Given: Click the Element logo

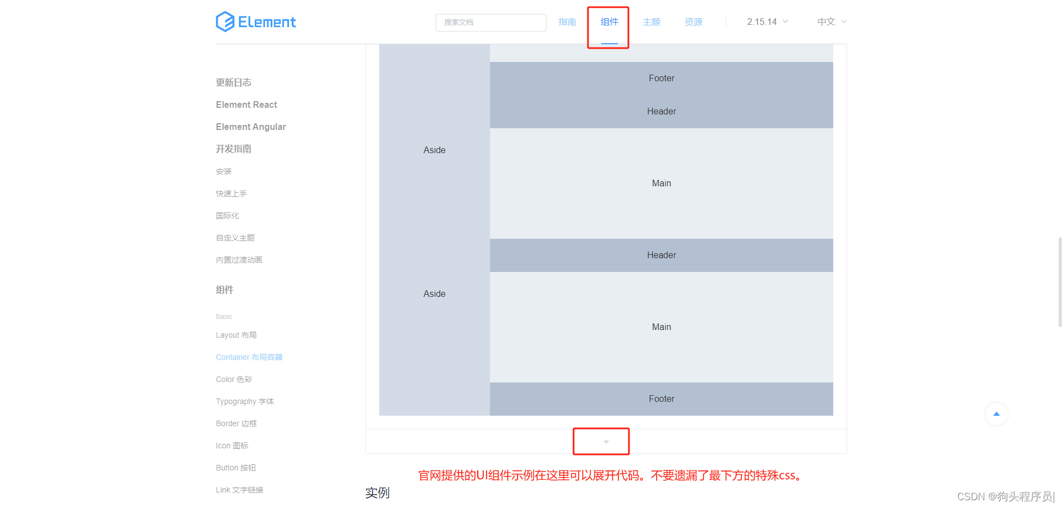Looking at the screenshot, I should click(x=256, y=22).
